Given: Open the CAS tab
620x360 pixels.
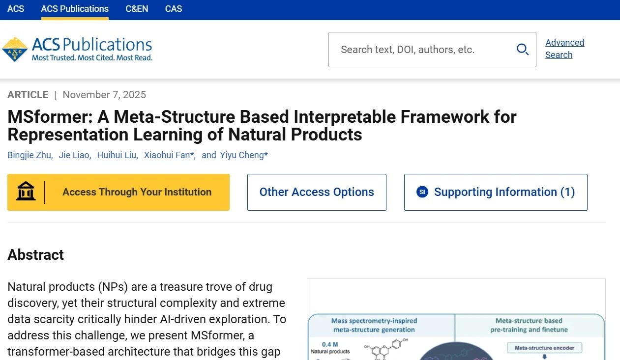Looking at the screenshot, I should coord(174,9).
